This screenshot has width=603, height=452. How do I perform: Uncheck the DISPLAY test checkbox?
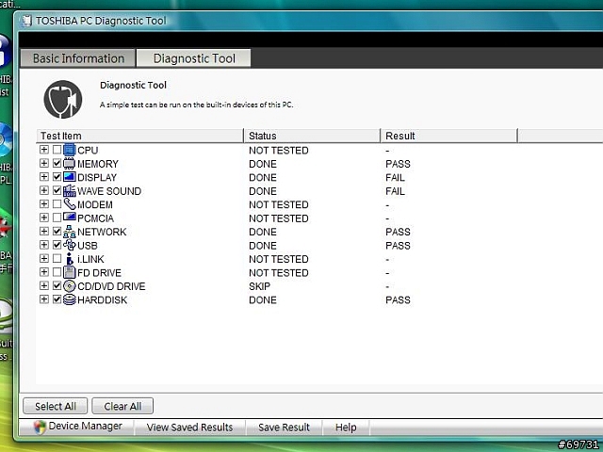[57, 177]
